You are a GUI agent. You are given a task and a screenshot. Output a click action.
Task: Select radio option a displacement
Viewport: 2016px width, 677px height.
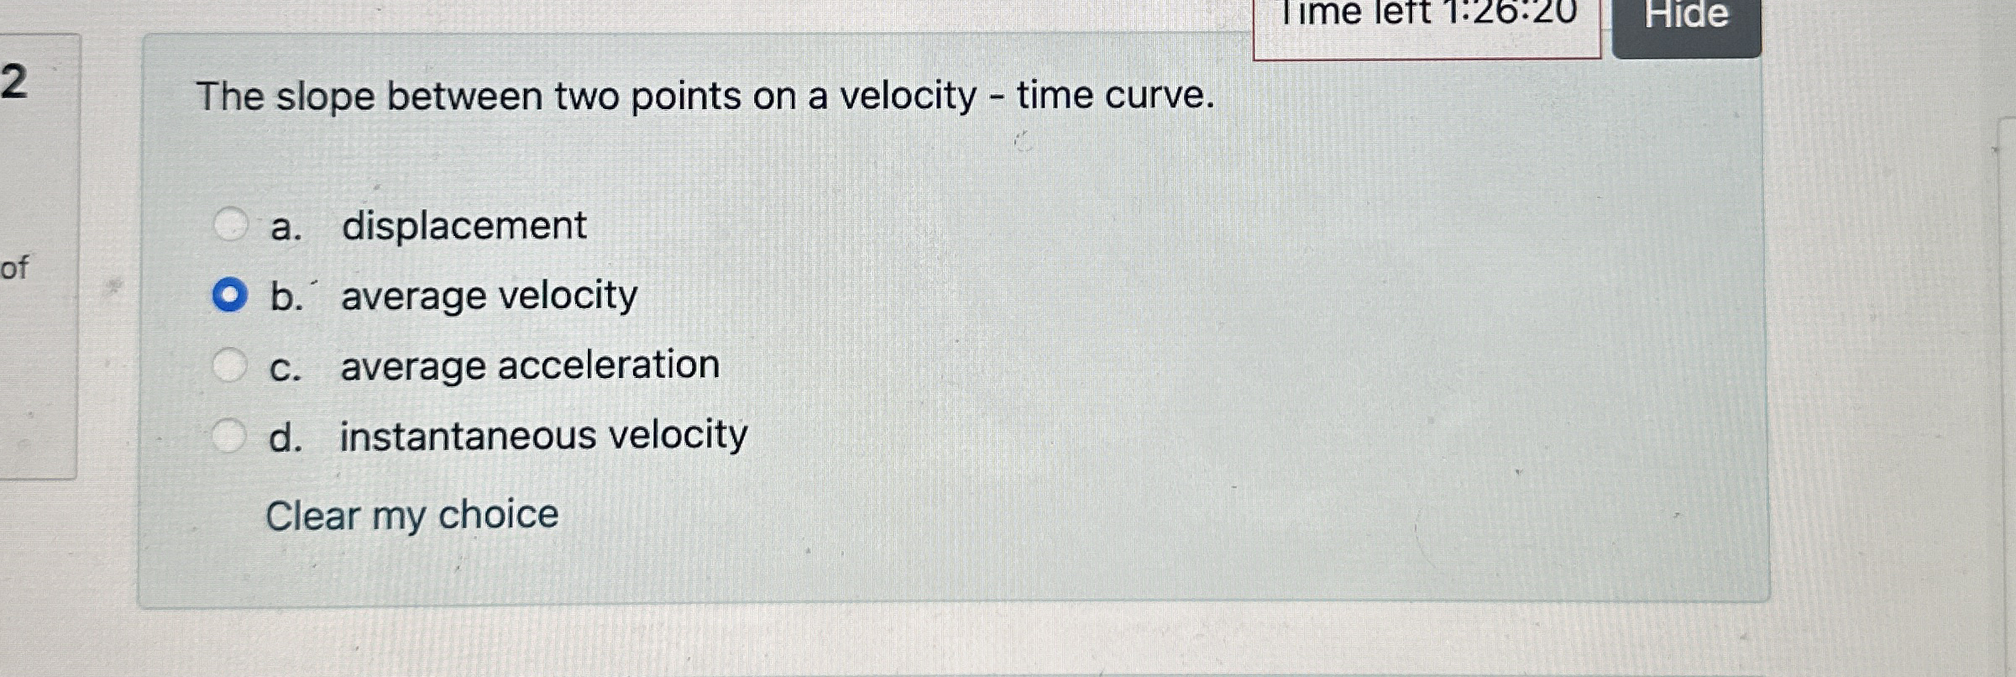click(230, 223)
